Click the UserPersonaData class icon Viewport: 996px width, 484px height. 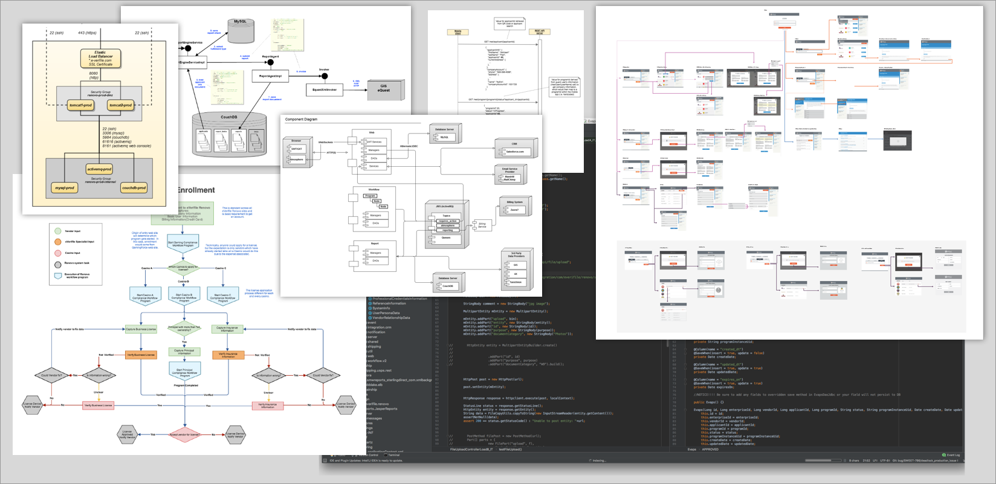click(x=370, y=313)
